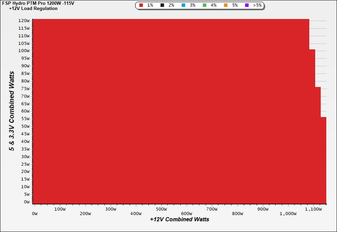This screenshot has width=337, height=232.
Task: Click the black 2% legend swatch
Action: pos(162,5)
